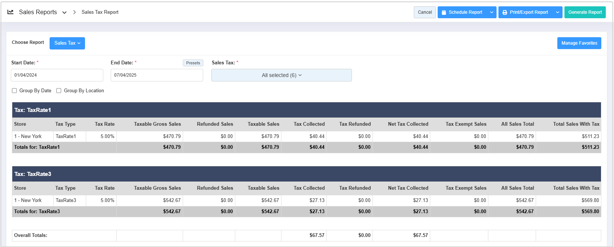
Task: Open the Print/Export Report dropdown arrow
Action: pyautogui.click(x=557, y=12)
